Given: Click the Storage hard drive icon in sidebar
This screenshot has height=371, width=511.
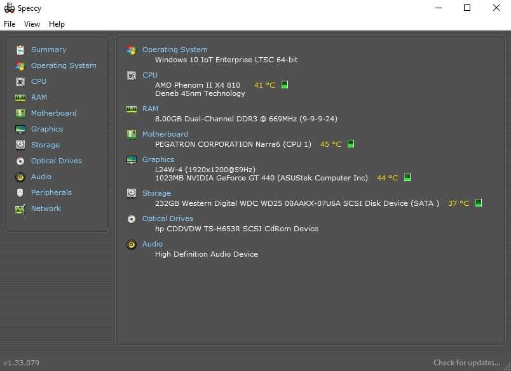Looking at the screenshot, I should coord(20,145).
